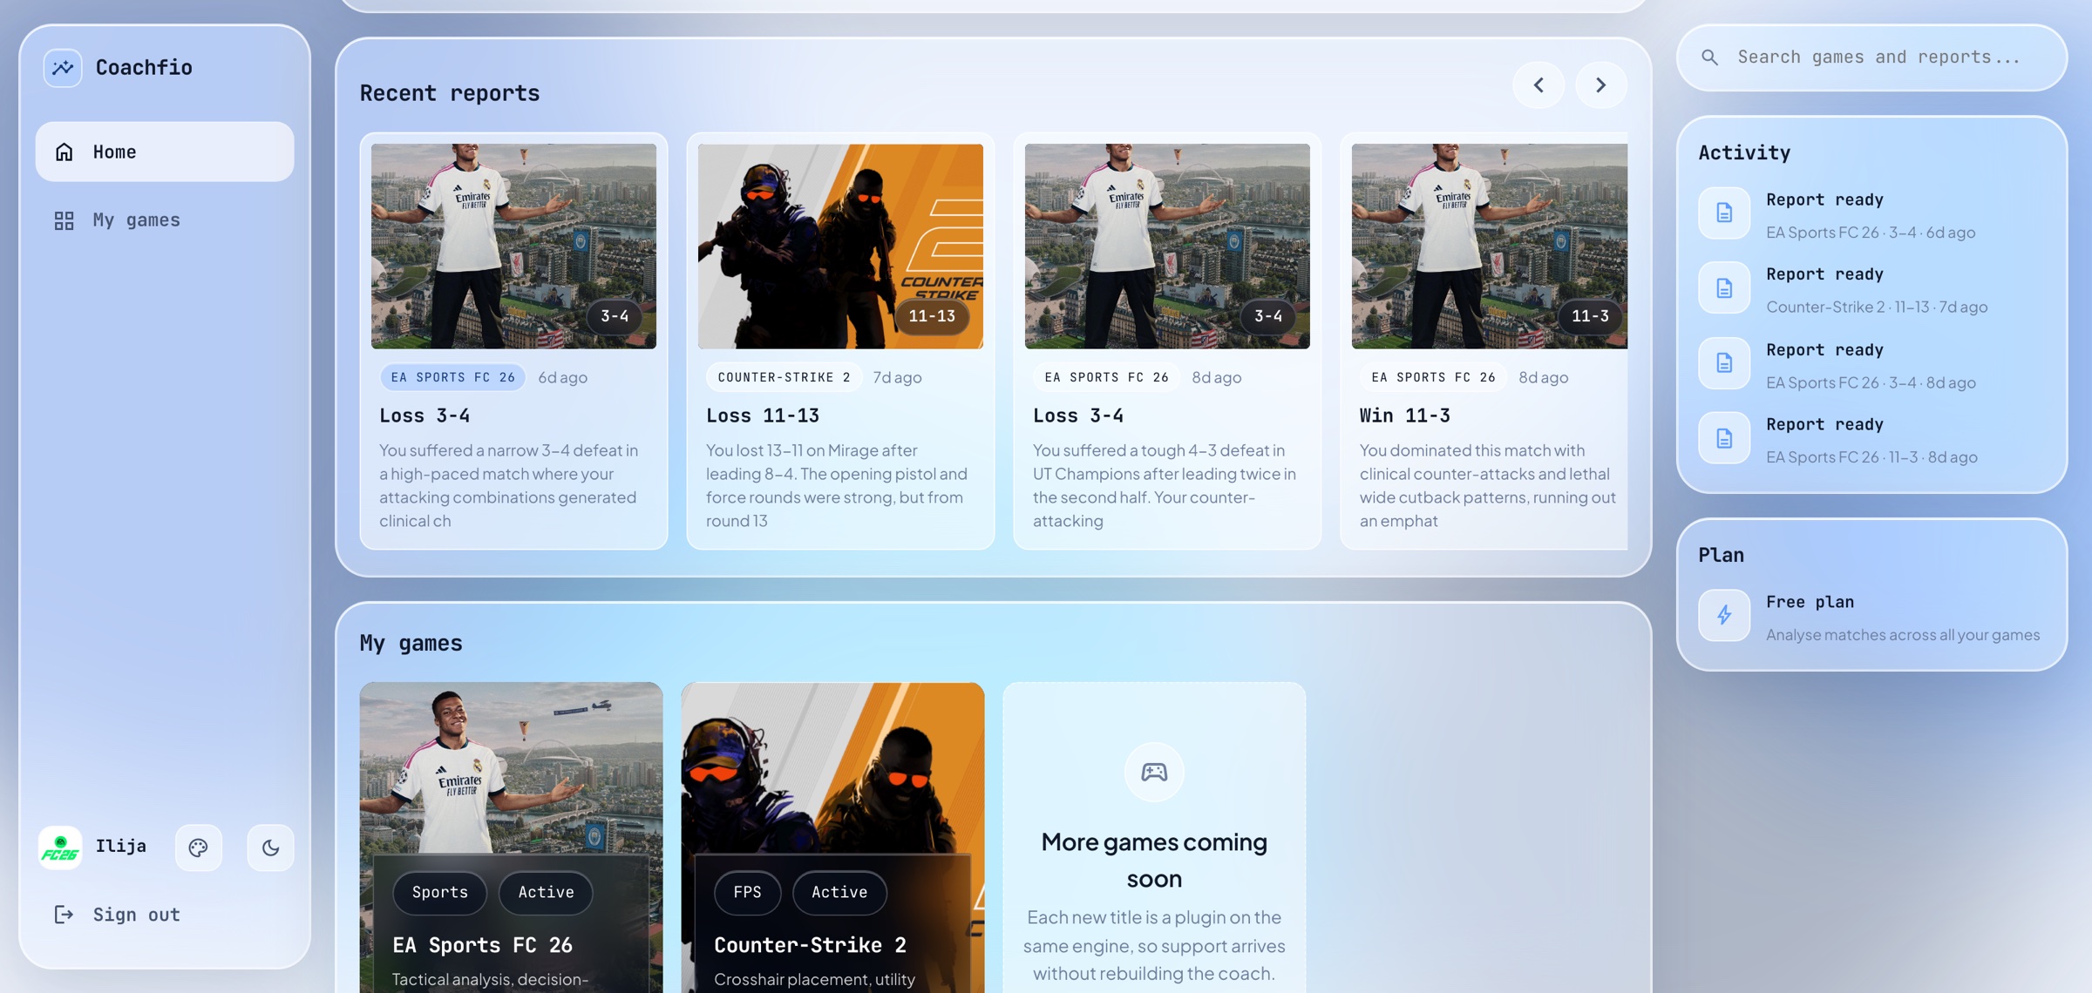The height and width of the screenshot is (993, 2092).
Task: Click the report icon for EA Sports FC 26 11-3 activity
Action: pyautogui.click(x=1724, y=438)
